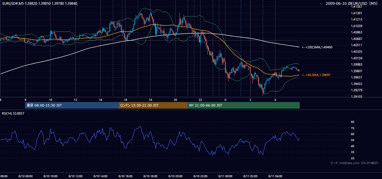Click RSI scale level 80

coord(352,122)
